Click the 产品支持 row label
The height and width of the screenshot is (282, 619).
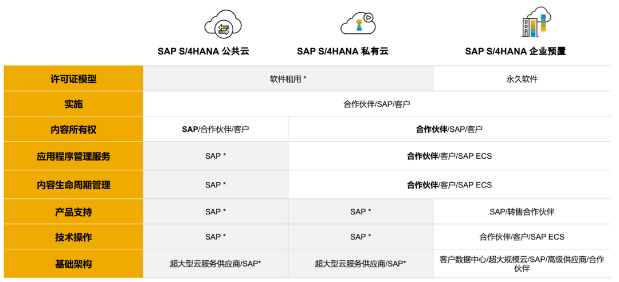click(73, 212)
